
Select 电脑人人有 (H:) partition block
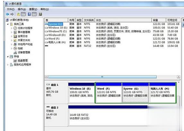(x=162, y=93)
